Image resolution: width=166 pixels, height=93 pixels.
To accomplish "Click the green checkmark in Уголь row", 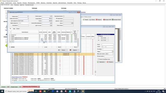I will (72, 35).
